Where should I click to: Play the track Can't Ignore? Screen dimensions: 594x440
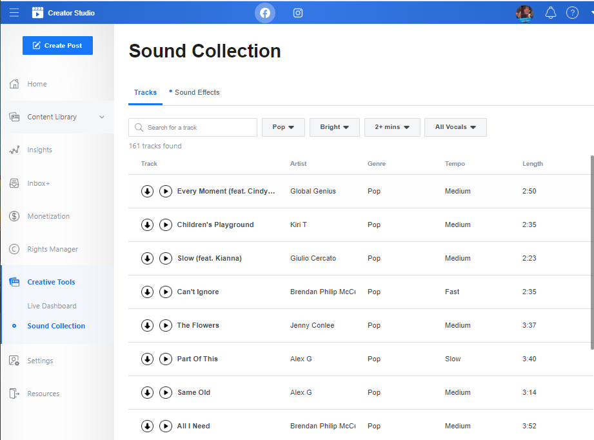click(166, 292)
